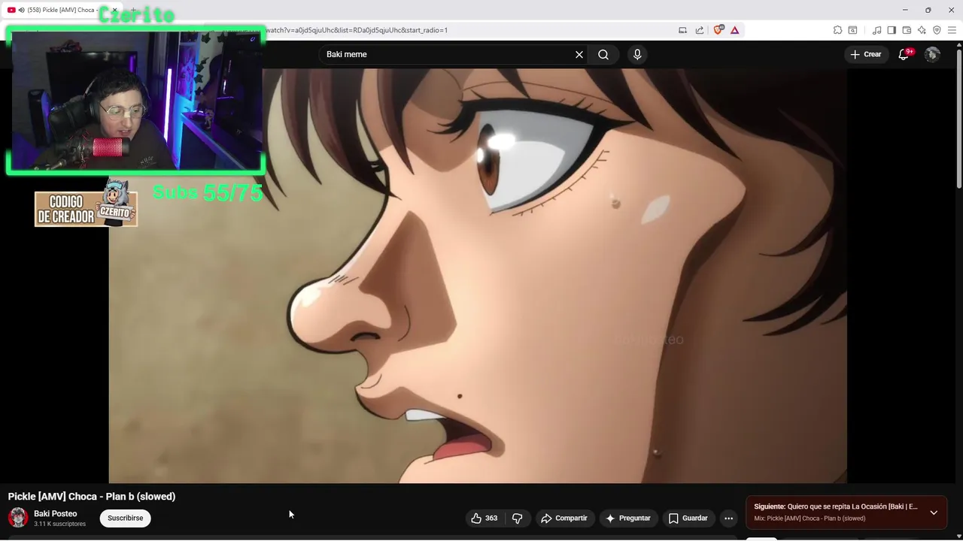Minimize the browser window
Viewport: 963px width, 541px height.
coord(905,10)
